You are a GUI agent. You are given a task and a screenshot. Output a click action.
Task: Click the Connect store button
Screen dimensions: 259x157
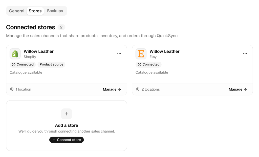67,140
